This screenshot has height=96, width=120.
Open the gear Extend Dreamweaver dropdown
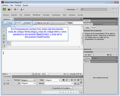(x=16, y=10)
